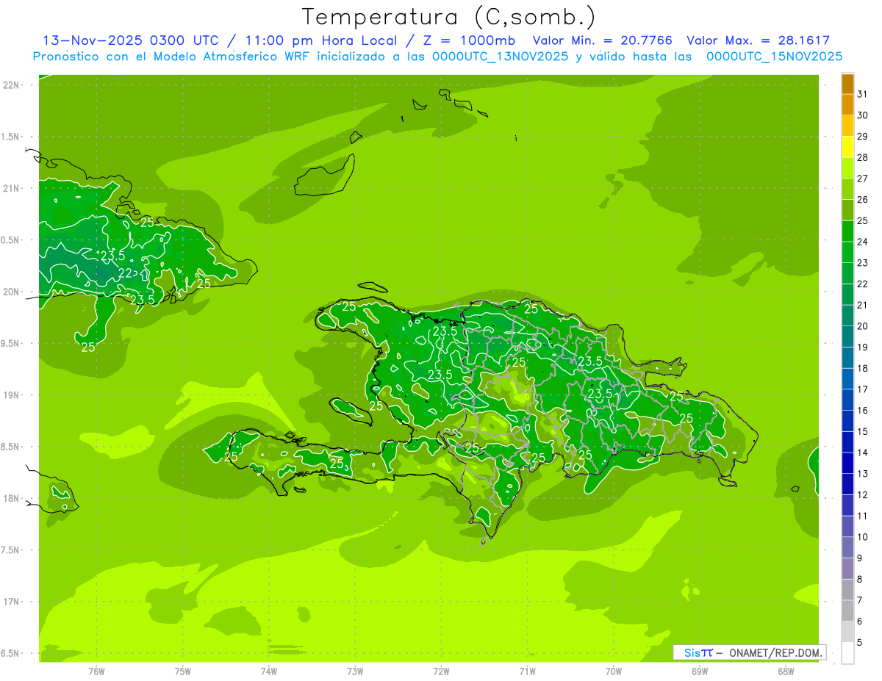Click the "68W" longitude axis label
The width and height of the screenshot is (882, 681).
pos(786,671)
